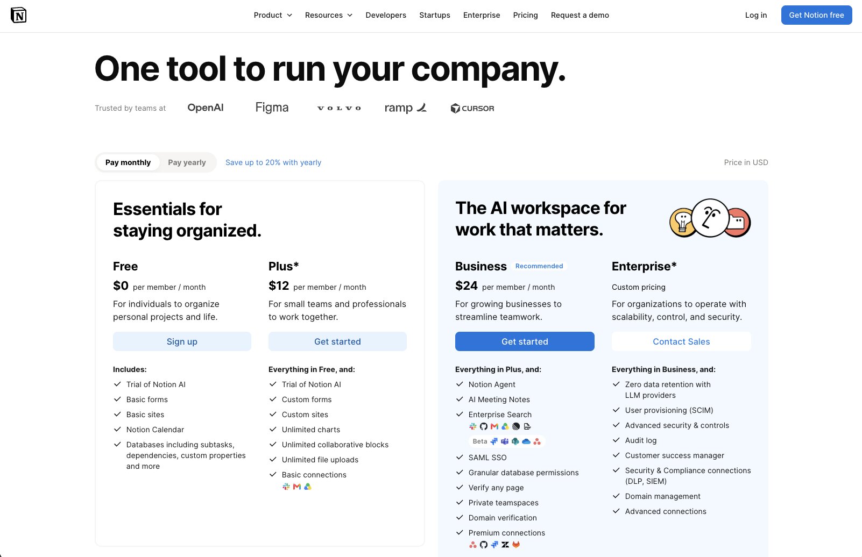Viewport: 862px width, 557px height.
Task: Click the cartoon face illustration in AI workspace card
Action: coord(710,218)
